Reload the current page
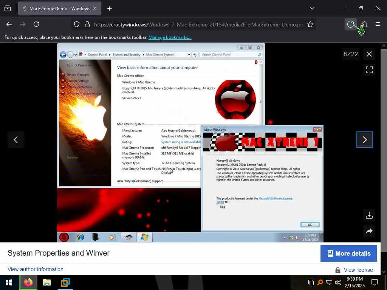The height and width of the screenshot is (290, 387). [x=36, y=24]
